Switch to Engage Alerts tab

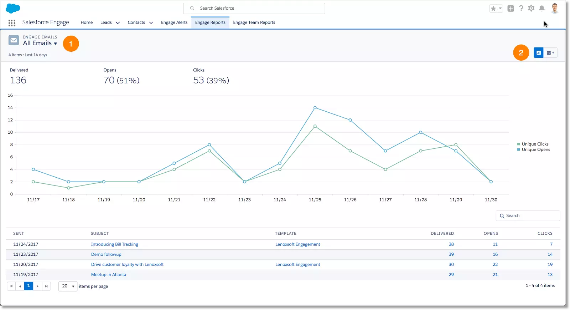[174, 22]
